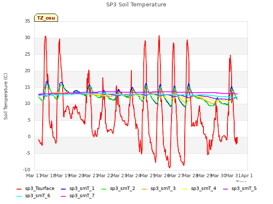Click the Mar 18 x-axis tick label
The image size is (273, 204).
(48, 176)
